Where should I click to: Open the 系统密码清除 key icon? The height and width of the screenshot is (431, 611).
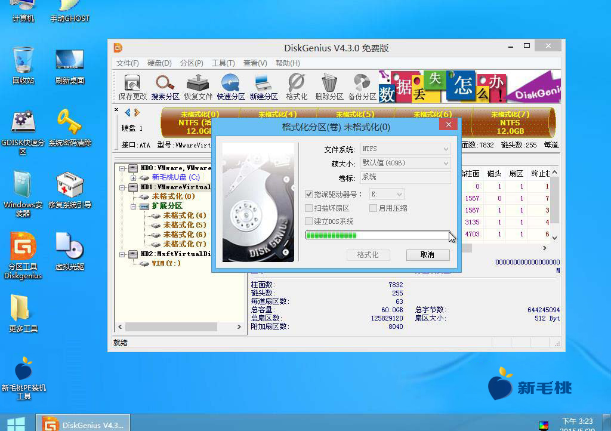pos(70,128)
